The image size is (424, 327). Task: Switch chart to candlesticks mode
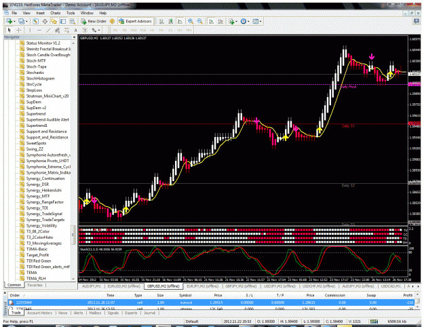click(171, 21)
